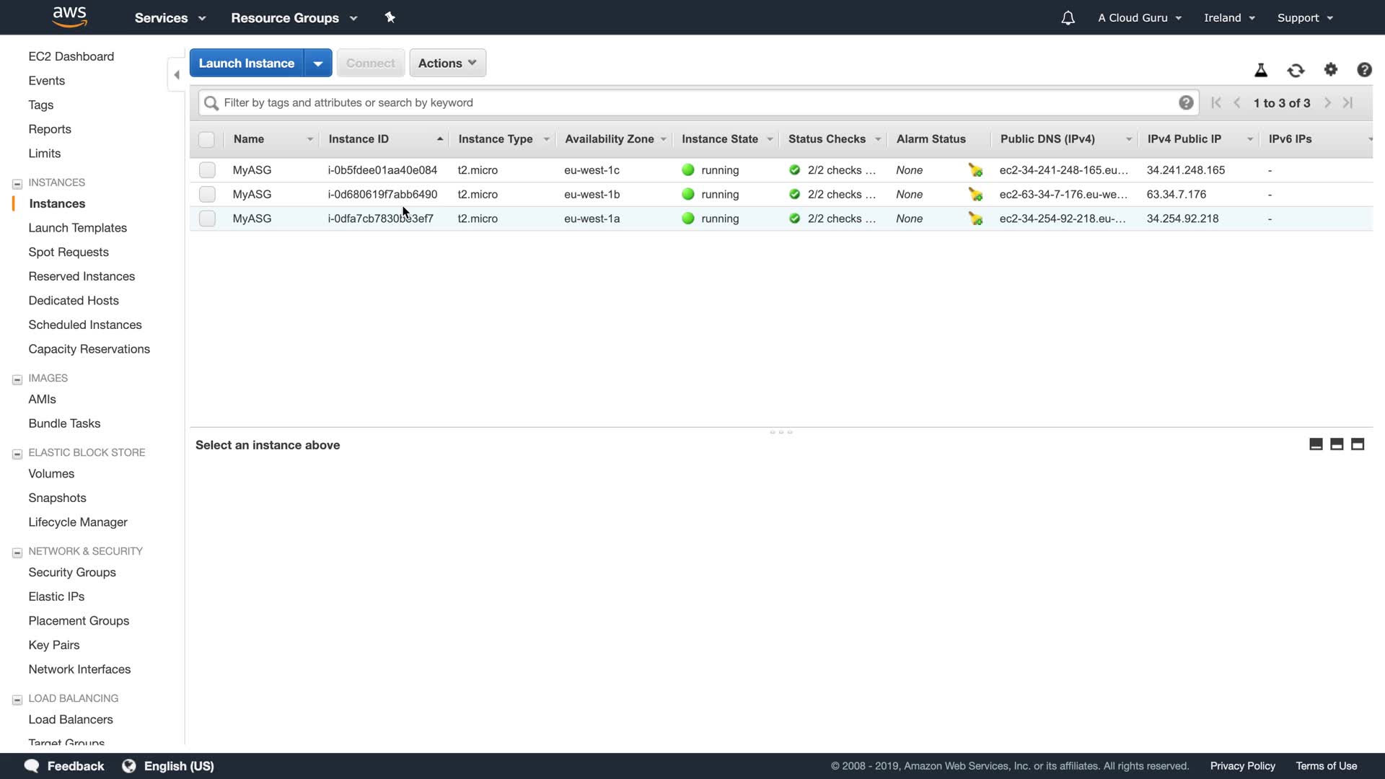Select checkbox for instance i-0b5fdee01aa40e084
This screenshot has height=779, width=1385.
pos(207,170)
